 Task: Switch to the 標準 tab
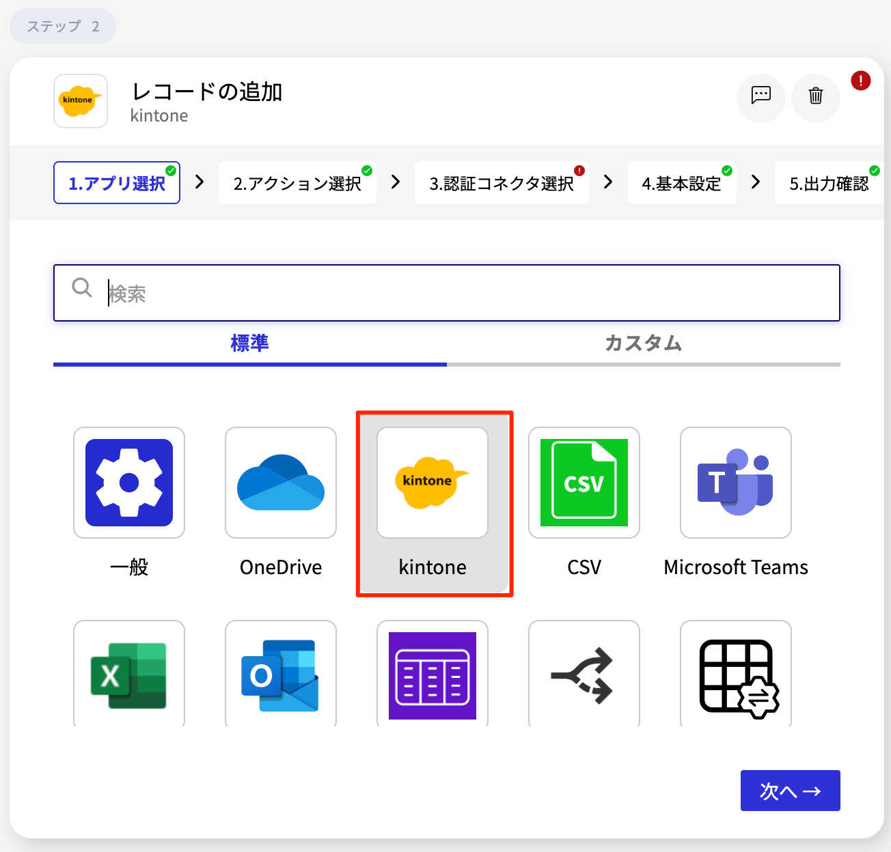tap(249, 344)
